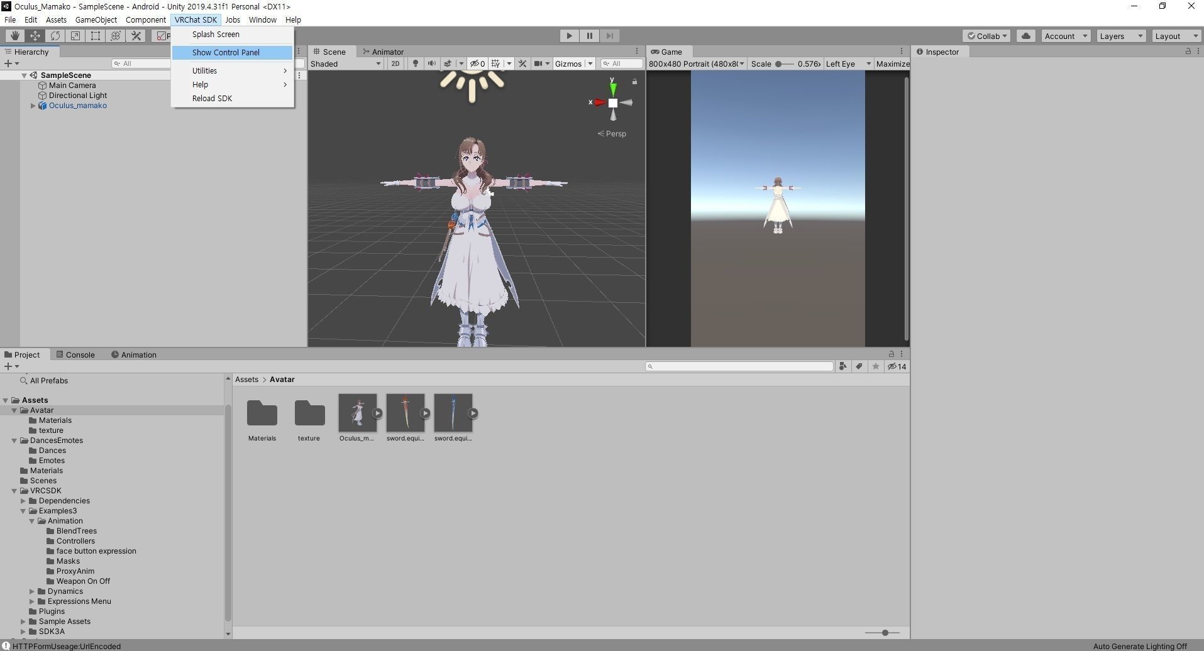Click Assets in the breadcrumb path
Screen dimensions: 1204x651
point(246,380)
